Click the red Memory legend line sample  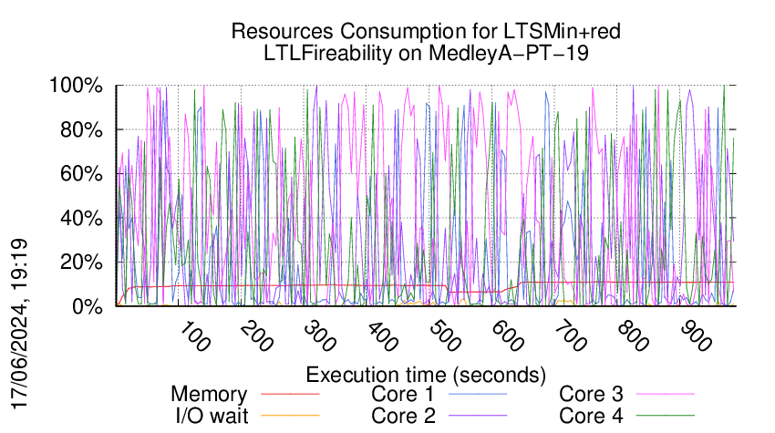click(x=290, y=395)
